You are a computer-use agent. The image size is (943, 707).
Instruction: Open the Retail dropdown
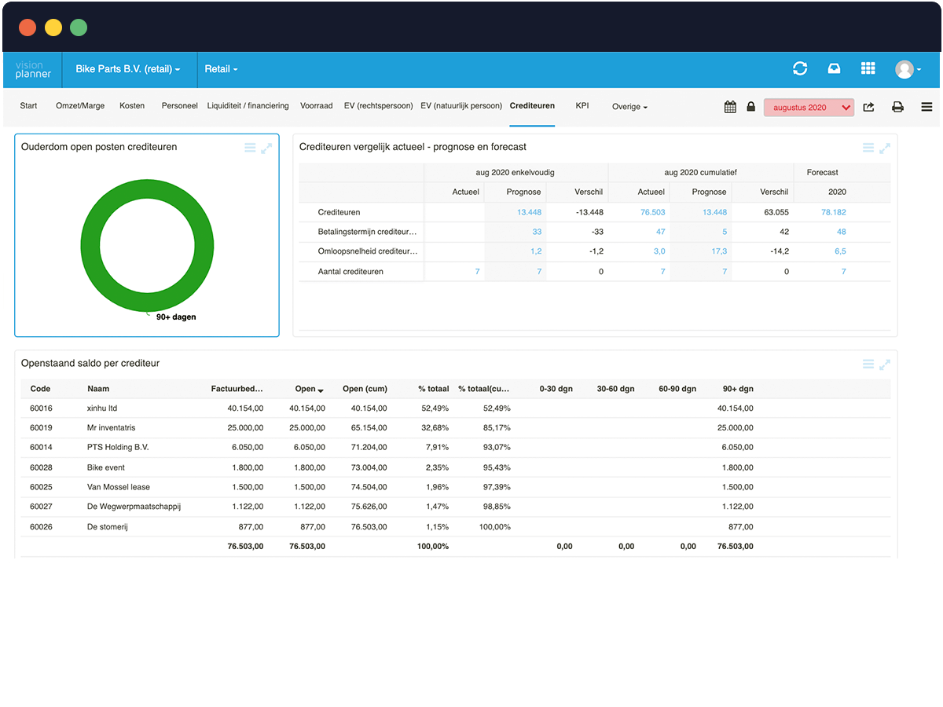pyautogui.click(x=221, y=69)
